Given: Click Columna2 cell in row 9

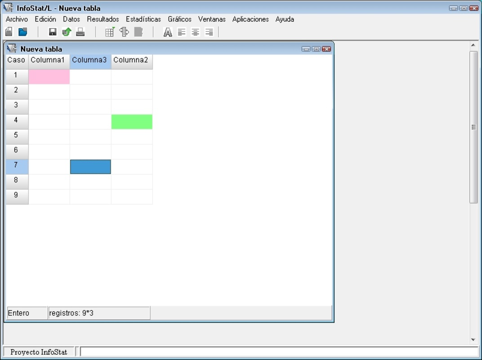Looking at the screenshot, I should (x=132, y=197).
